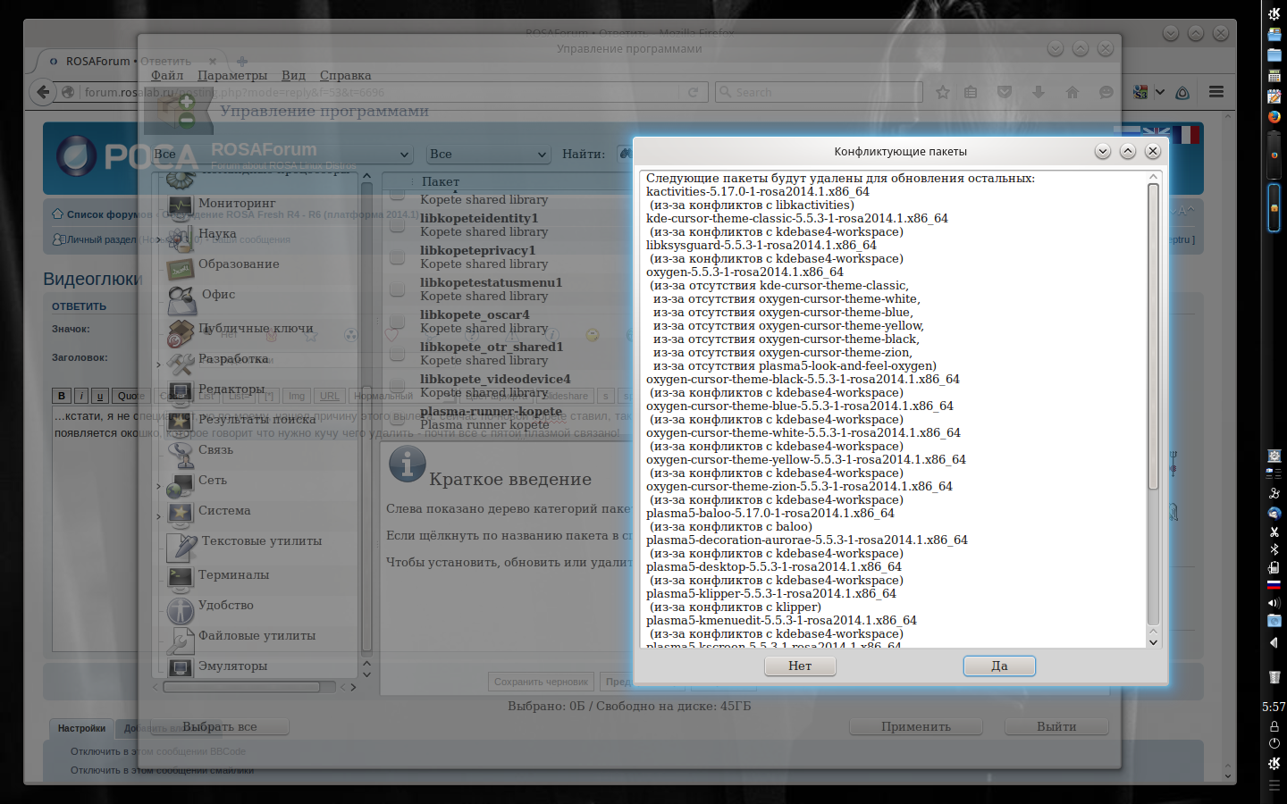Launch Firefox from the side panel
Screen dimensions: 1287x804
[1274, 116]
